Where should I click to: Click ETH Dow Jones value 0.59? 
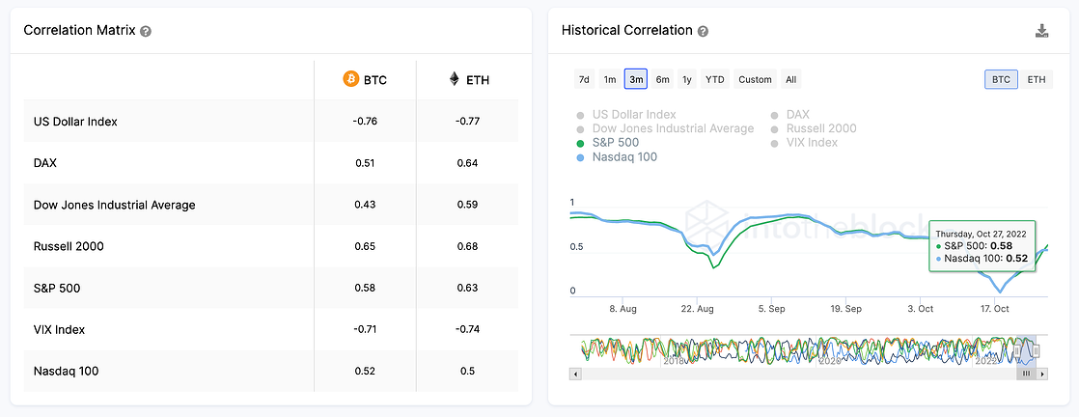[467, 205]
